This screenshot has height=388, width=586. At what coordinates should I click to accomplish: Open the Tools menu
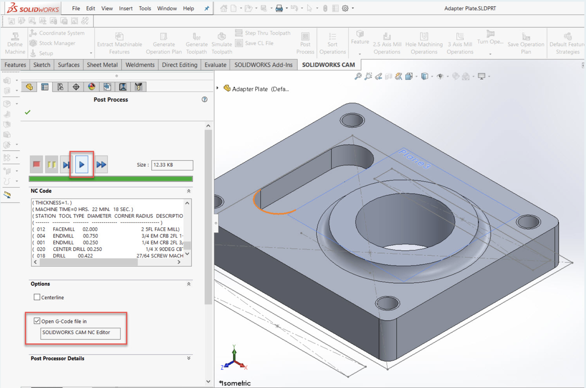(x=145, y=8)
